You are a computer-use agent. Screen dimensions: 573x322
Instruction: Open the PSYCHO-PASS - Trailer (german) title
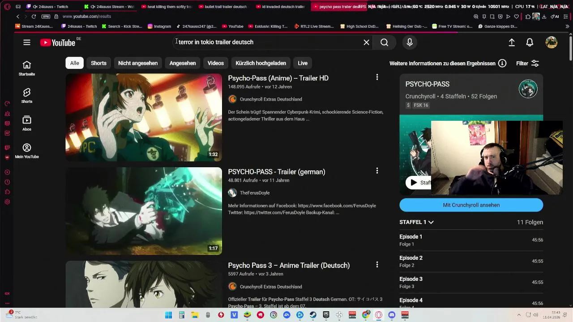point(277,172)
